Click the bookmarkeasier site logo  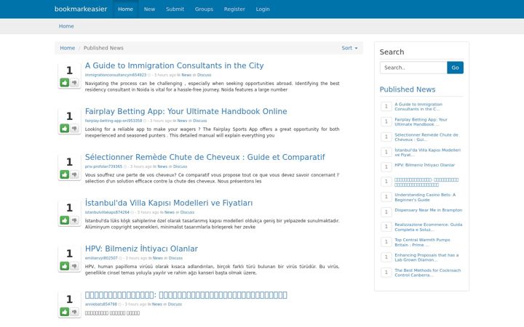click(81, 9)
